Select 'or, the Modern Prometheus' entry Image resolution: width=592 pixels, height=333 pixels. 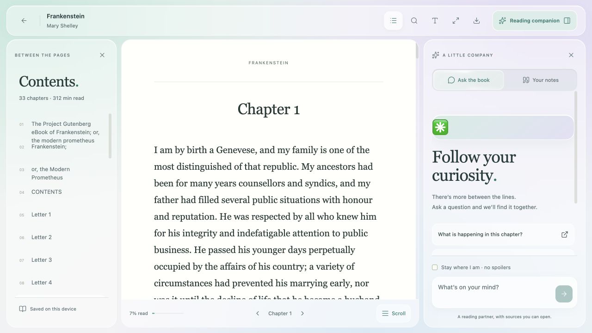pyautogui.click(x=62, y=173)
